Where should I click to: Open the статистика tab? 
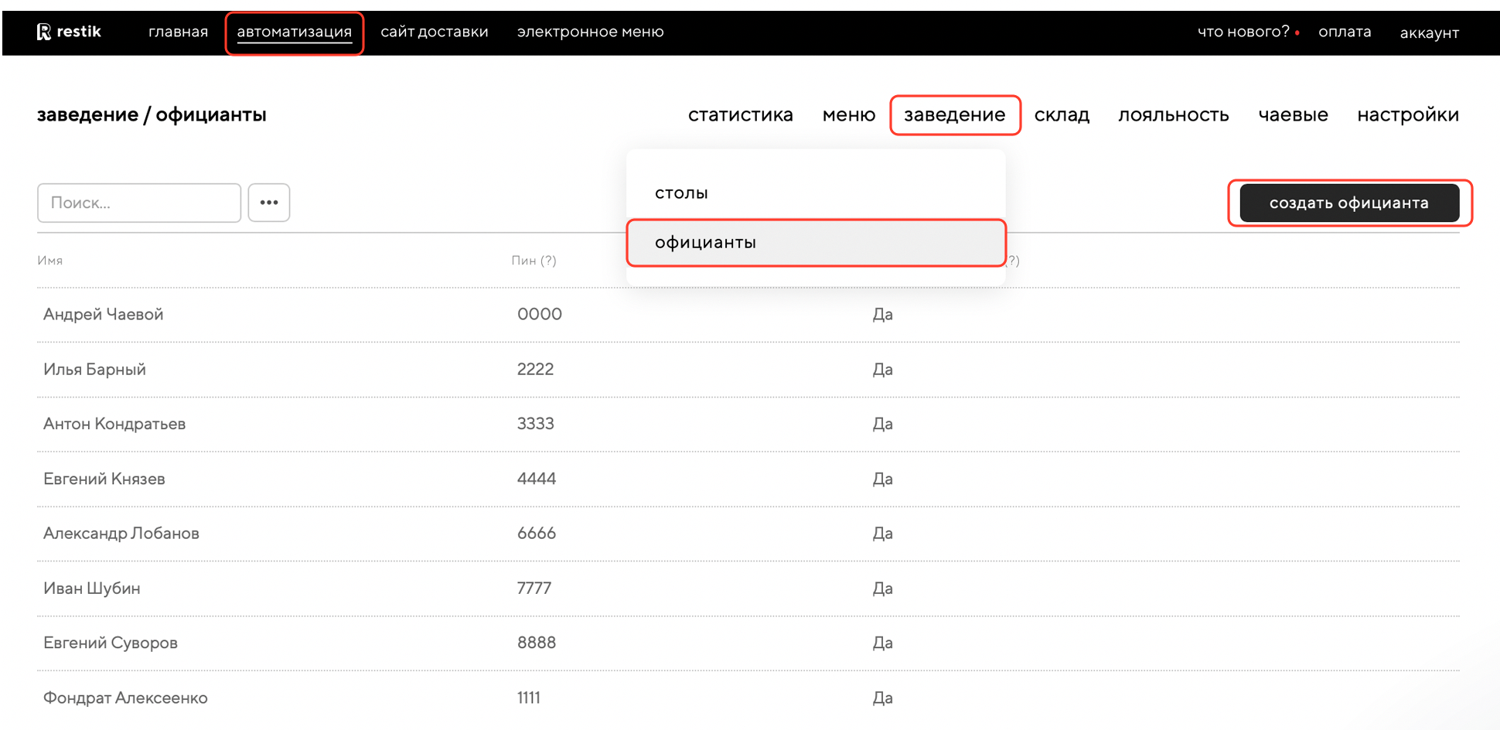tap(740, 115)
